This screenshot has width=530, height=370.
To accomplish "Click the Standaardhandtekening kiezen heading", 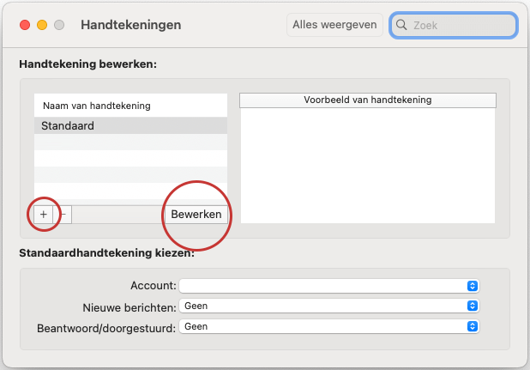I will [x=106, y=253].
